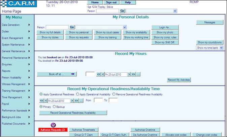This screenshot has width=227, height=137.
Task: Open the Payroll menu item
Action: click(x=17, y=104)
